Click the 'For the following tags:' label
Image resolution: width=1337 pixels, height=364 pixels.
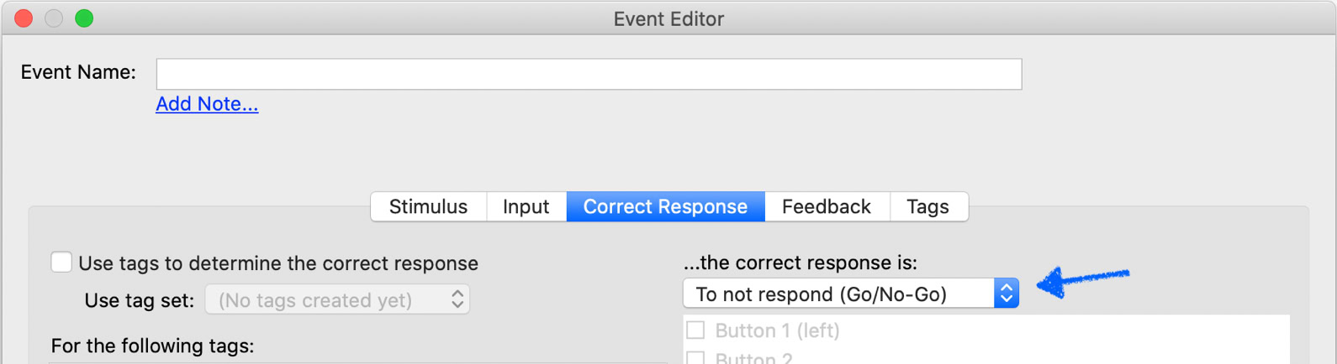click(152, 346)
